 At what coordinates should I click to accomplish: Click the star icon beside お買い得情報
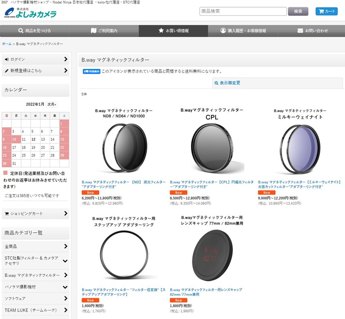click(161, 30)
